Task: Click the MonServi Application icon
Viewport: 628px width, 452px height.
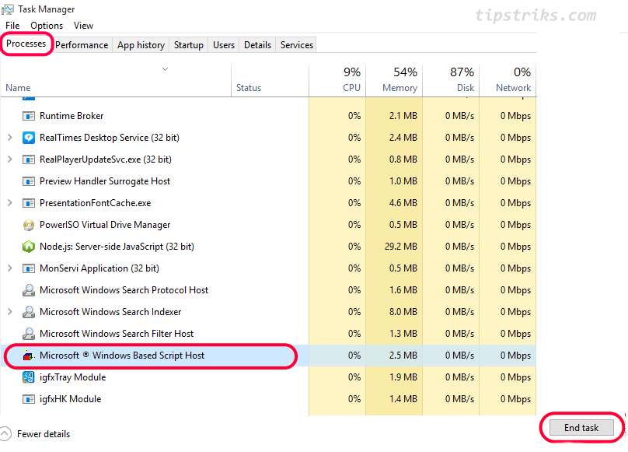Action: [29, 268]
